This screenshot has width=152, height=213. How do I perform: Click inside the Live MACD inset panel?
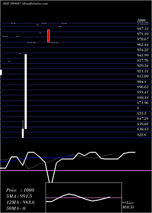(84, 198)
